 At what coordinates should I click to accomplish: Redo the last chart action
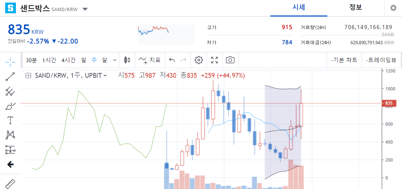pos(183,60)
